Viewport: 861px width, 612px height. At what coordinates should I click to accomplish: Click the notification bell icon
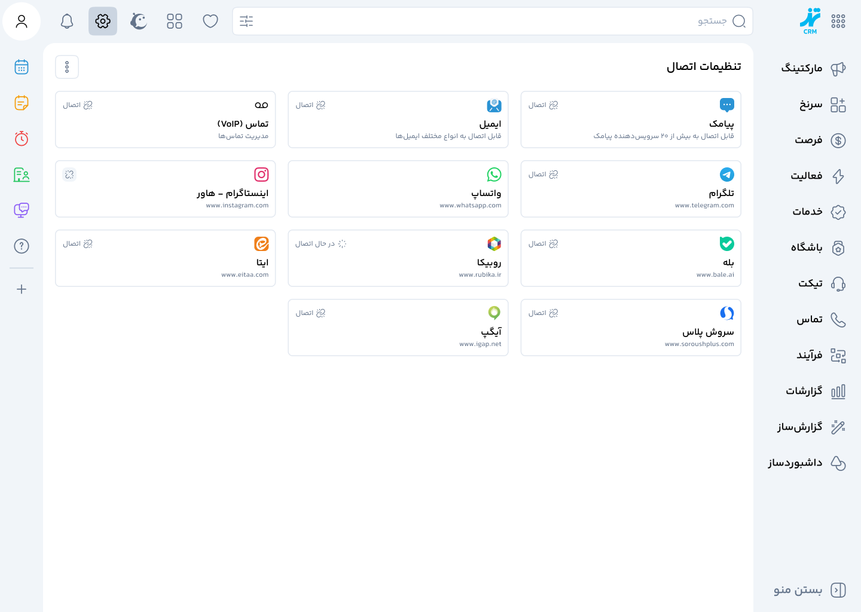coord(66,21)
